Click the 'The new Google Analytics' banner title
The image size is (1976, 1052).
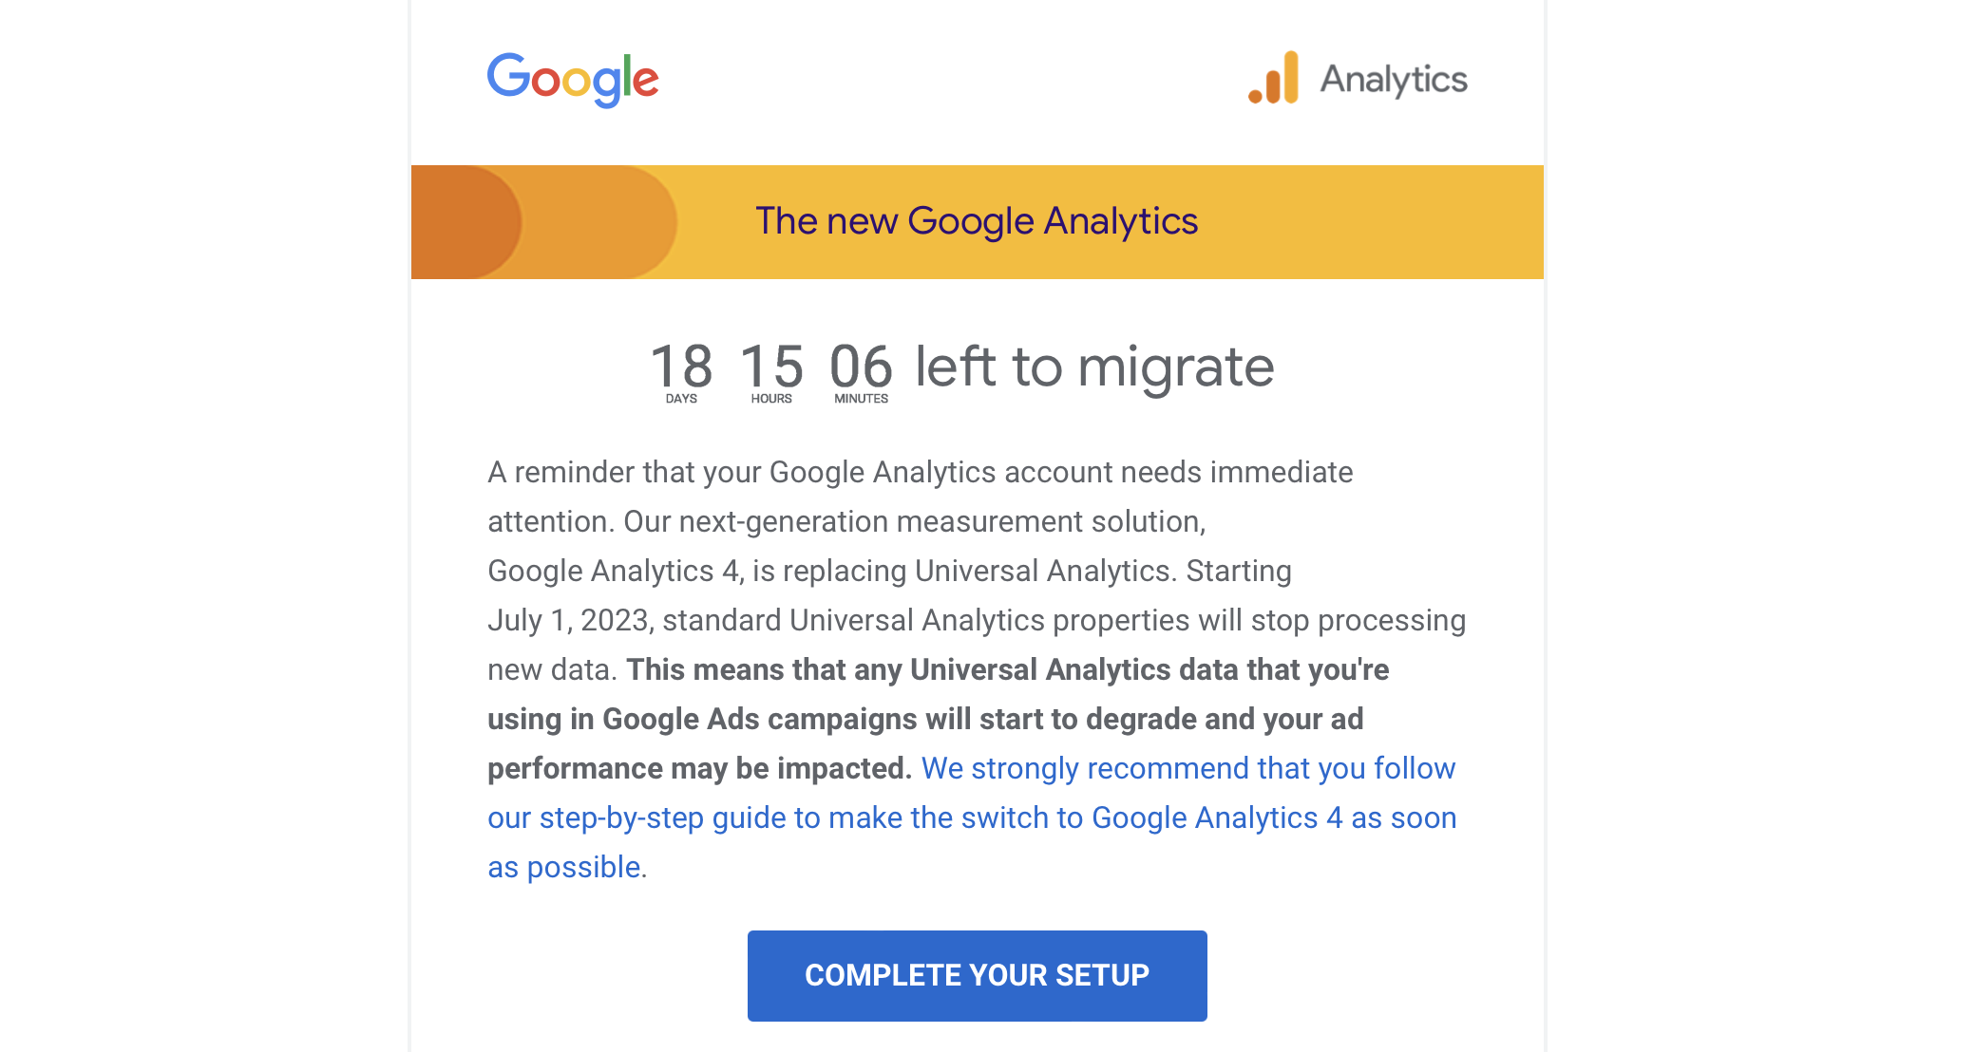977,221
